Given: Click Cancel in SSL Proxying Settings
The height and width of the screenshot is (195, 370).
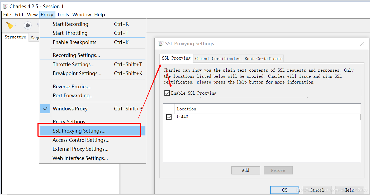Looking at the screenshot, I should [x=317, y=190].
